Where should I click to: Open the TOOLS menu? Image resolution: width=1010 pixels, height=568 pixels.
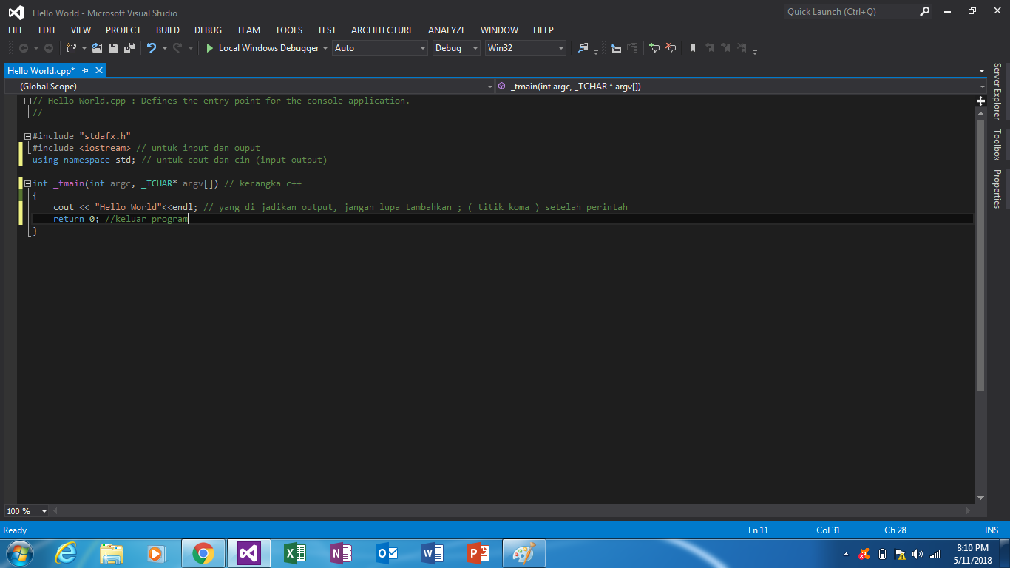point(289,30)
